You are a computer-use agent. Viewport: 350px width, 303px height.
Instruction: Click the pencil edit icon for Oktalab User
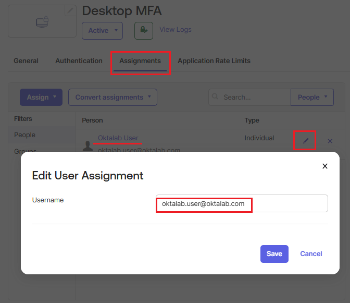click(x=306, y=141)
